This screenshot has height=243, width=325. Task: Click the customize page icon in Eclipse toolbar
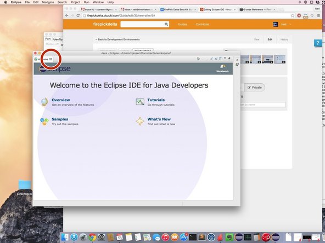[x=221, y=59]
